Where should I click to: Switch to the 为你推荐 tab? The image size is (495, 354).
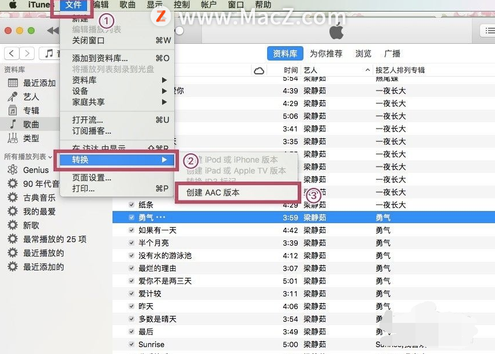326,53
